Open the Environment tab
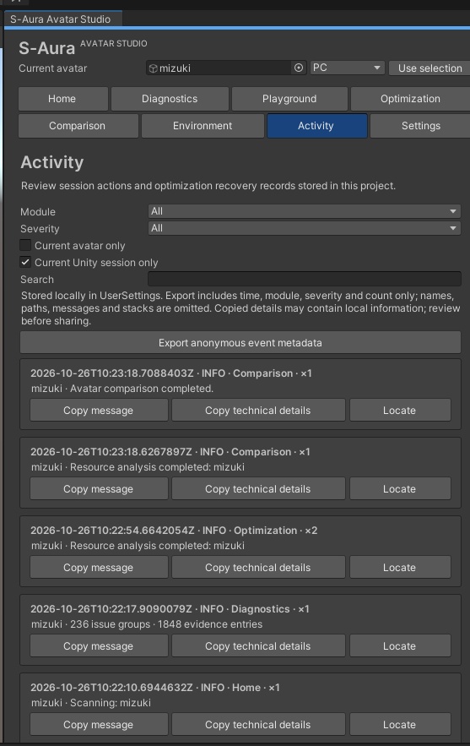 pyautogui.click(x=203, y=126)
